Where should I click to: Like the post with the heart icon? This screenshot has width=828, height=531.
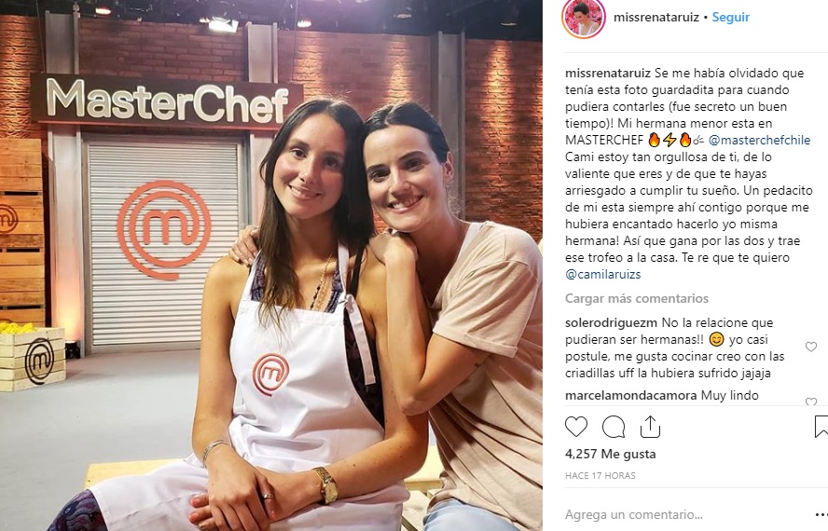pos(576,427)
